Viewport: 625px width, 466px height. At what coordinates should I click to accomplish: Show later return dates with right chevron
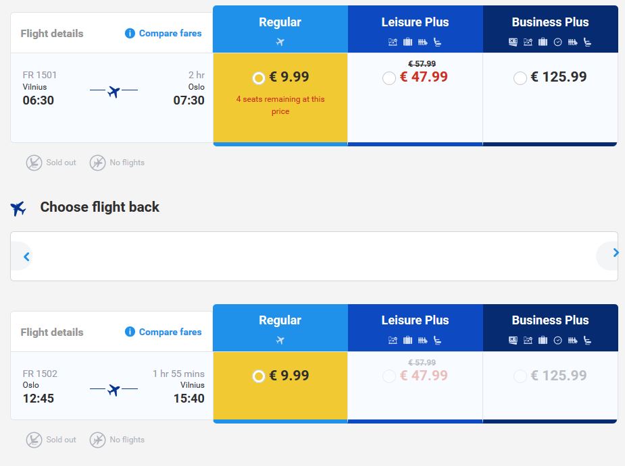pyautogui.click(x=616, y=253)
